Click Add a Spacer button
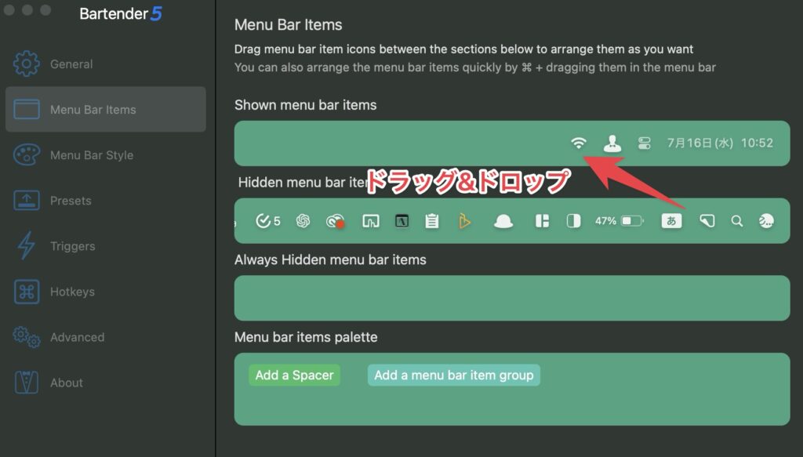The width and height of the screenshot is (803, 457). 295,375
